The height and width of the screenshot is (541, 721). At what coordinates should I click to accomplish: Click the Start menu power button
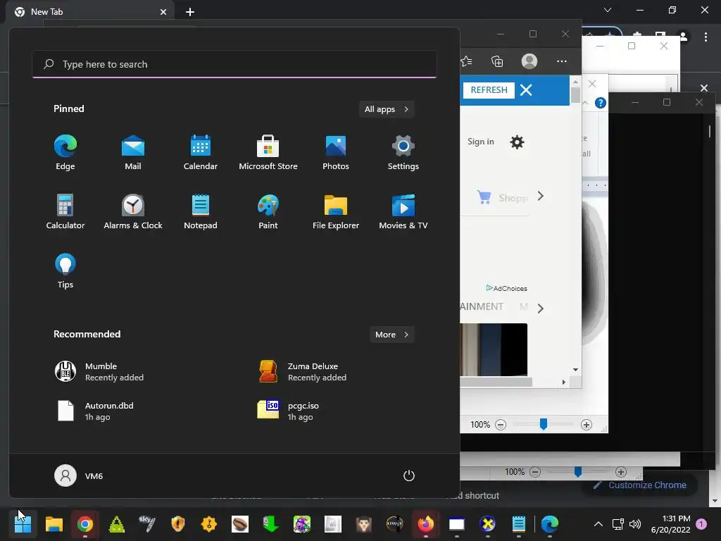click(409, 475)
